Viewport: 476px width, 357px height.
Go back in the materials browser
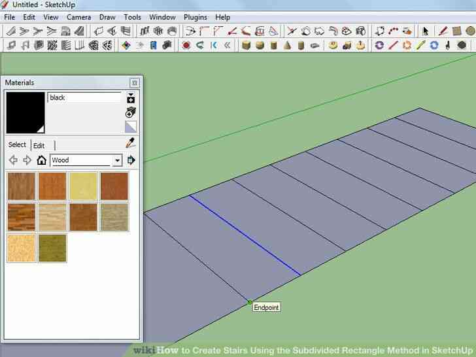click(13, 160)
